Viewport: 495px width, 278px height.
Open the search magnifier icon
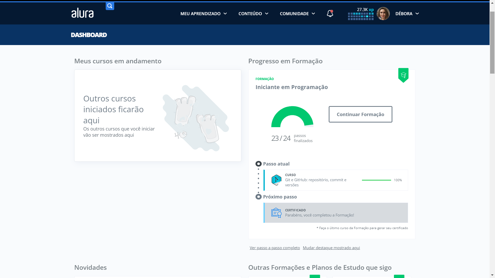pyautogui.click(x=110, y=6)
